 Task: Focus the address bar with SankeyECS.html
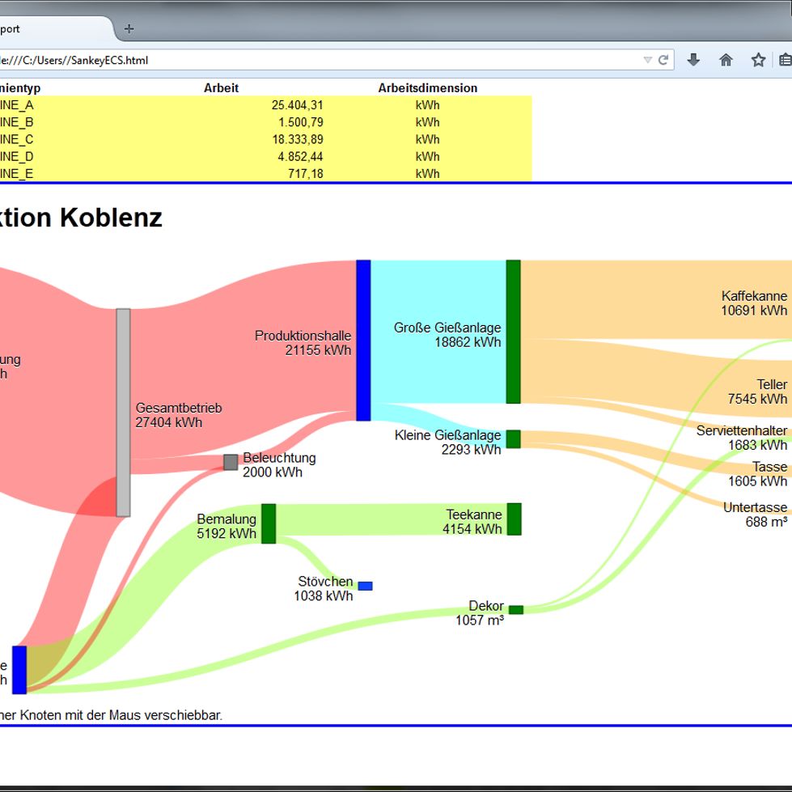tap(324, 60)
